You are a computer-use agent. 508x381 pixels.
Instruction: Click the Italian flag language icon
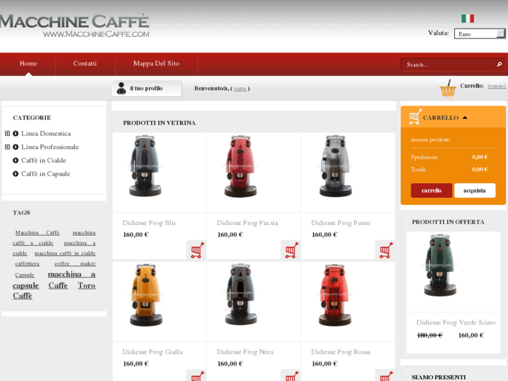coord(467,18)
